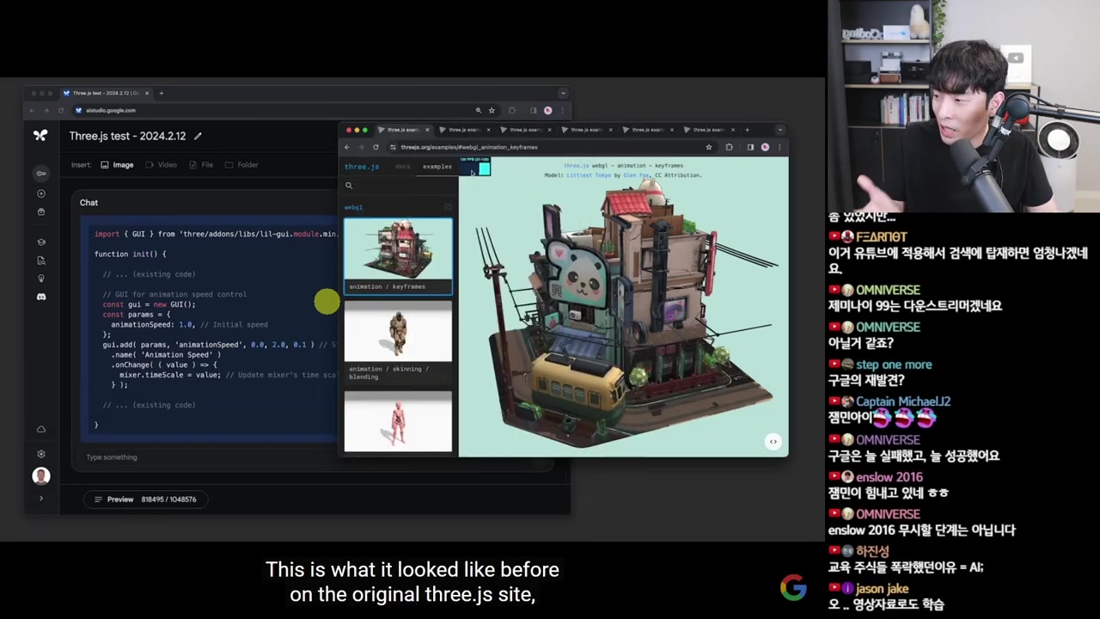Open a new tab in the three.js browser window

point(747,130)
